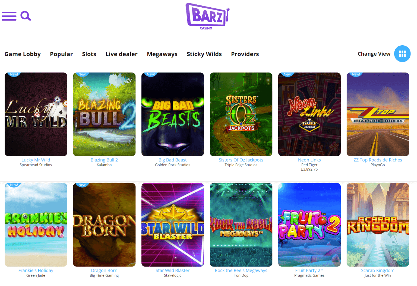
Task: Click the Scarab Kingdom title link
Action: (378, 271)
